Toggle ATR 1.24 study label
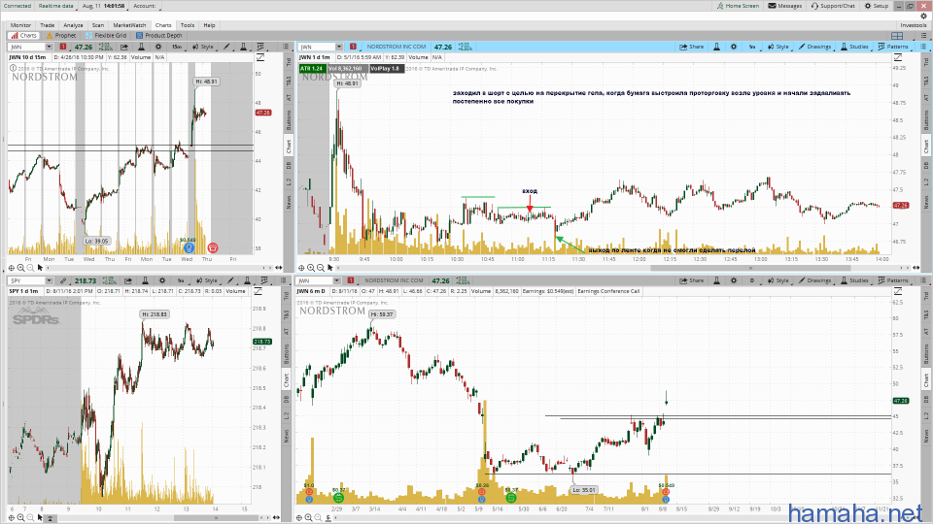 pos(311,68)
